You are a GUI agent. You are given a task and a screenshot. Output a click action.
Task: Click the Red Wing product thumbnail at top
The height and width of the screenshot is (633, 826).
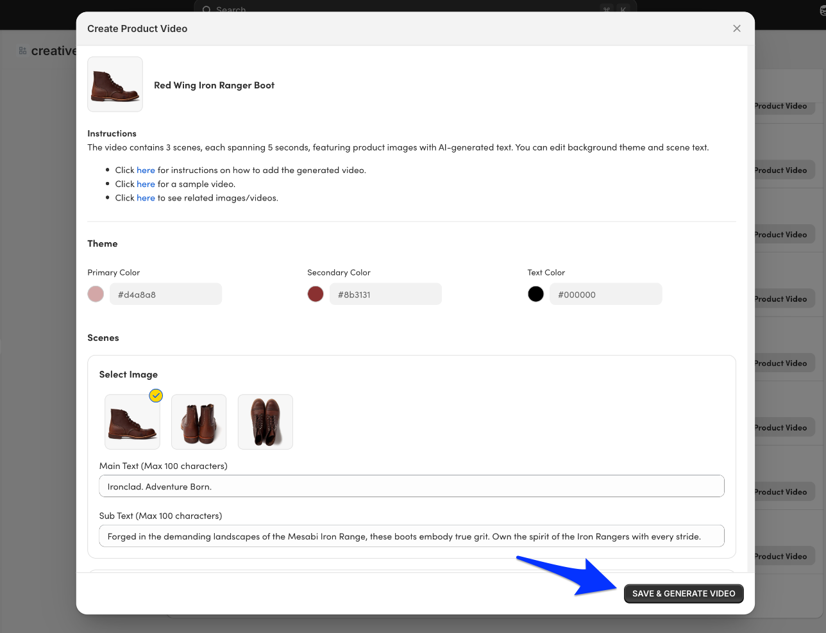click(115, 85)
